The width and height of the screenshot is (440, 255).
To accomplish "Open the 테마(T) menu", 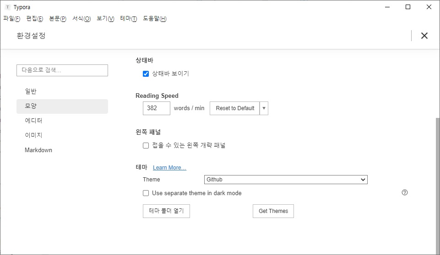I will coord(129,19).
